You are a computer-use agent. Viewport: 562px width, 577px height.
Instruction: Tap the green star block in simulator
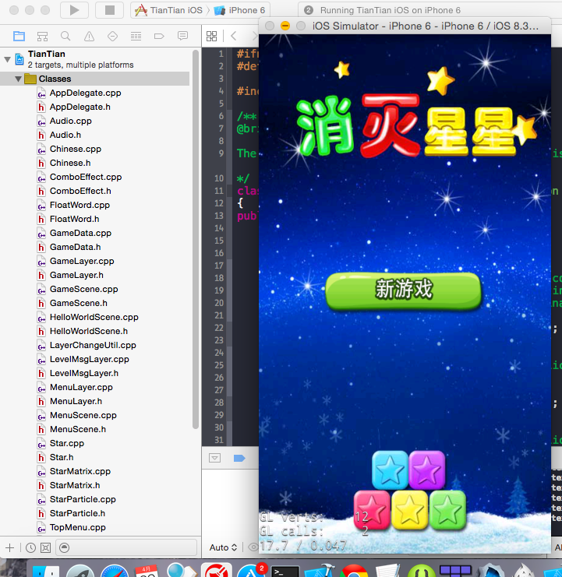coord(447,510)
